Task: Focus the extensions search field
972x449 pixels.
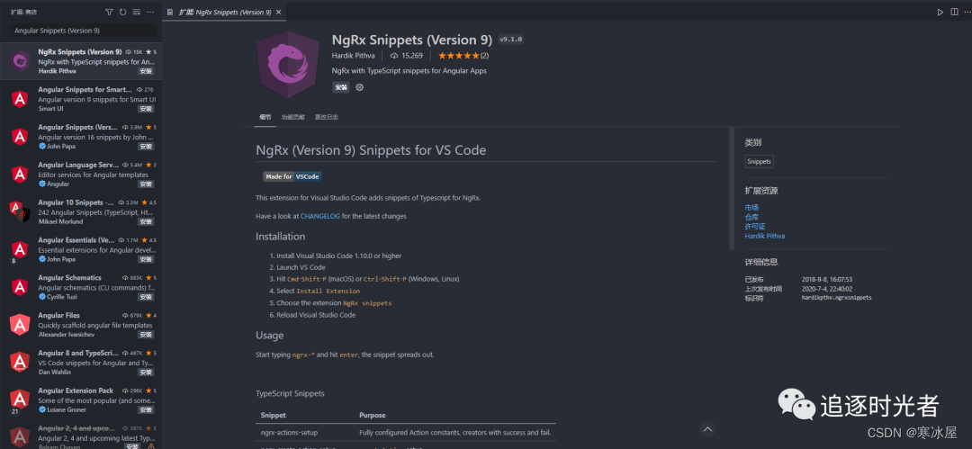Action: coord(83,31)
